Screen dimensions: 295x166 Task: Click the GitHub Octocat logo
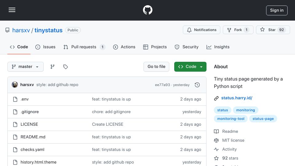pos(147,10)
